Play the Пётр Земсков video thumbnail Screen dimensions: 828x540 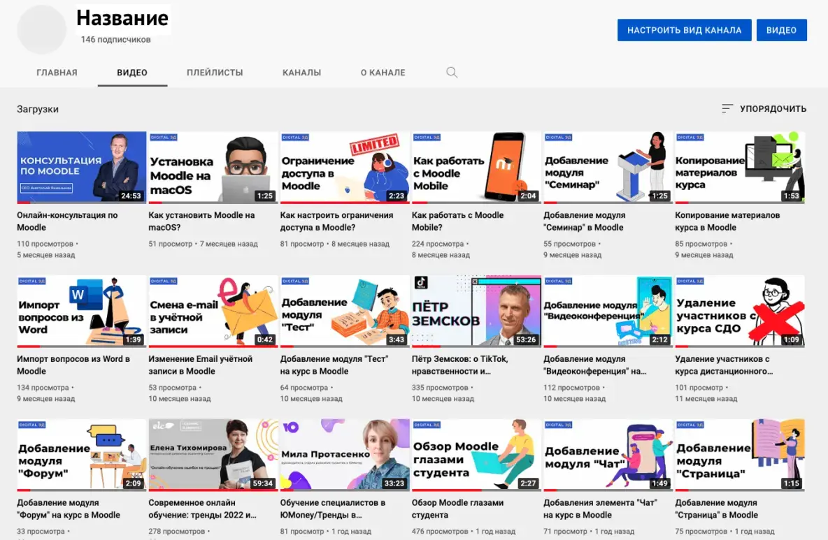[476, 311]
